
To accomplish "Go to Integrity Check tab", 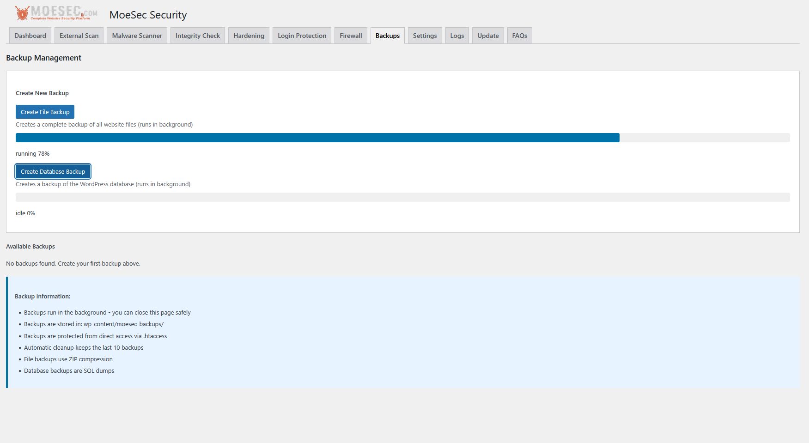I will click(198, 36).
